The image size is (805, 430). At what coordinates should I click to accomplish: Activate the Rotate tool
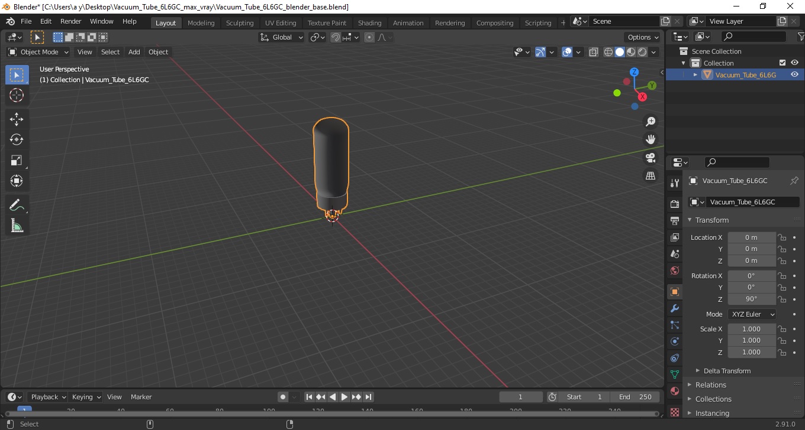(17, 140)
